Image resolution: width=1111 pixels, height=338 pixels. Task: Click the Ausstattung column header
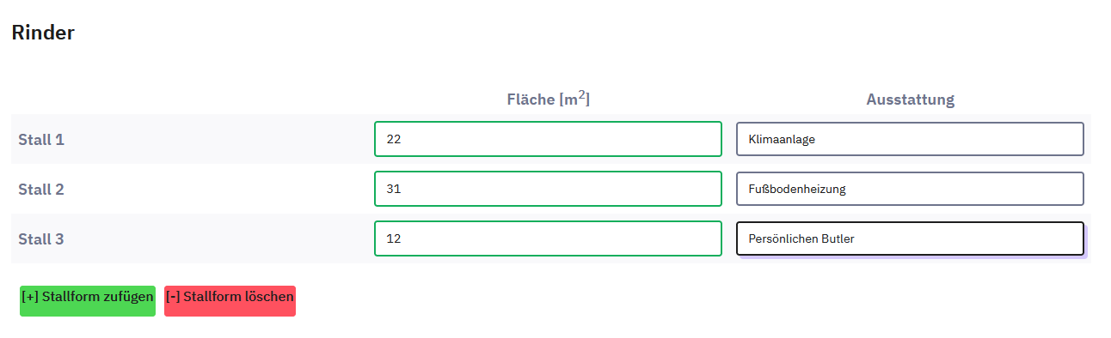910,100
